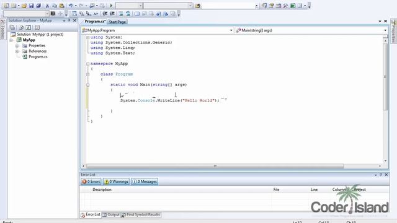Click the Redo arrow icon
Image resolution: width=397 pixels, height=223 pixels.
tap(81, 6)
